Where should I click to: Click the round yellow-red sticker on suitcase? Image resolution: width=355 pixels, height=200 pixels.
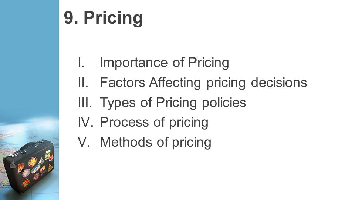tap(33, 162)
